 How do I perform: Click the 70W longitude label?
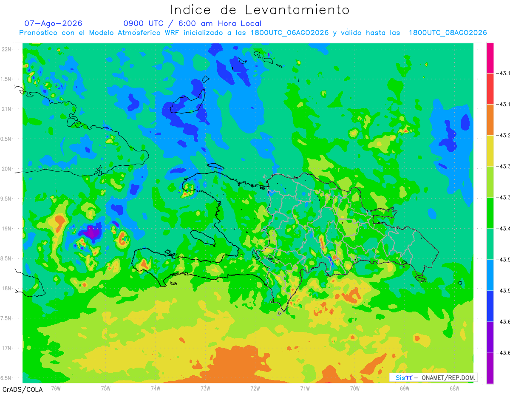pos(355,388)
